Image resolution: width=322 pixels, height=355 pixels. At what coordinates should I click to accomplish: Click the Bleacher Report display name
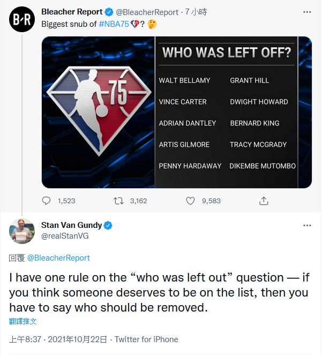pos(72,12)
